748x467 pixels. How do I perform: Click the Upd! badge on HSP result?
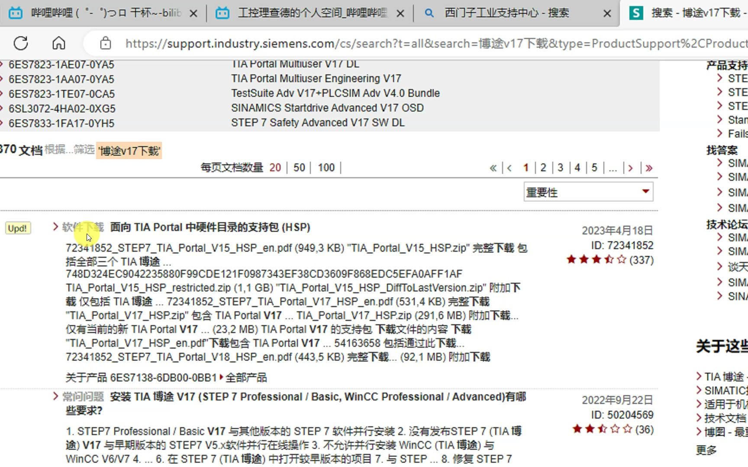(18, 228)
